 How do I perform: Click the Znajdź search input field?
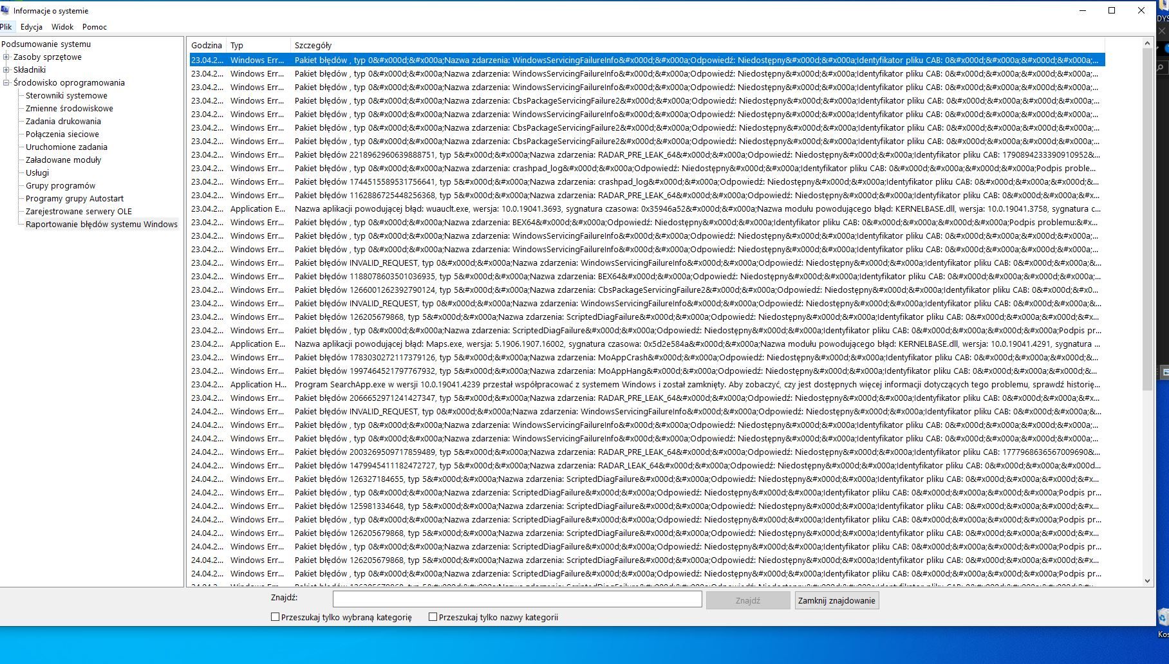[x=517, y=600]
